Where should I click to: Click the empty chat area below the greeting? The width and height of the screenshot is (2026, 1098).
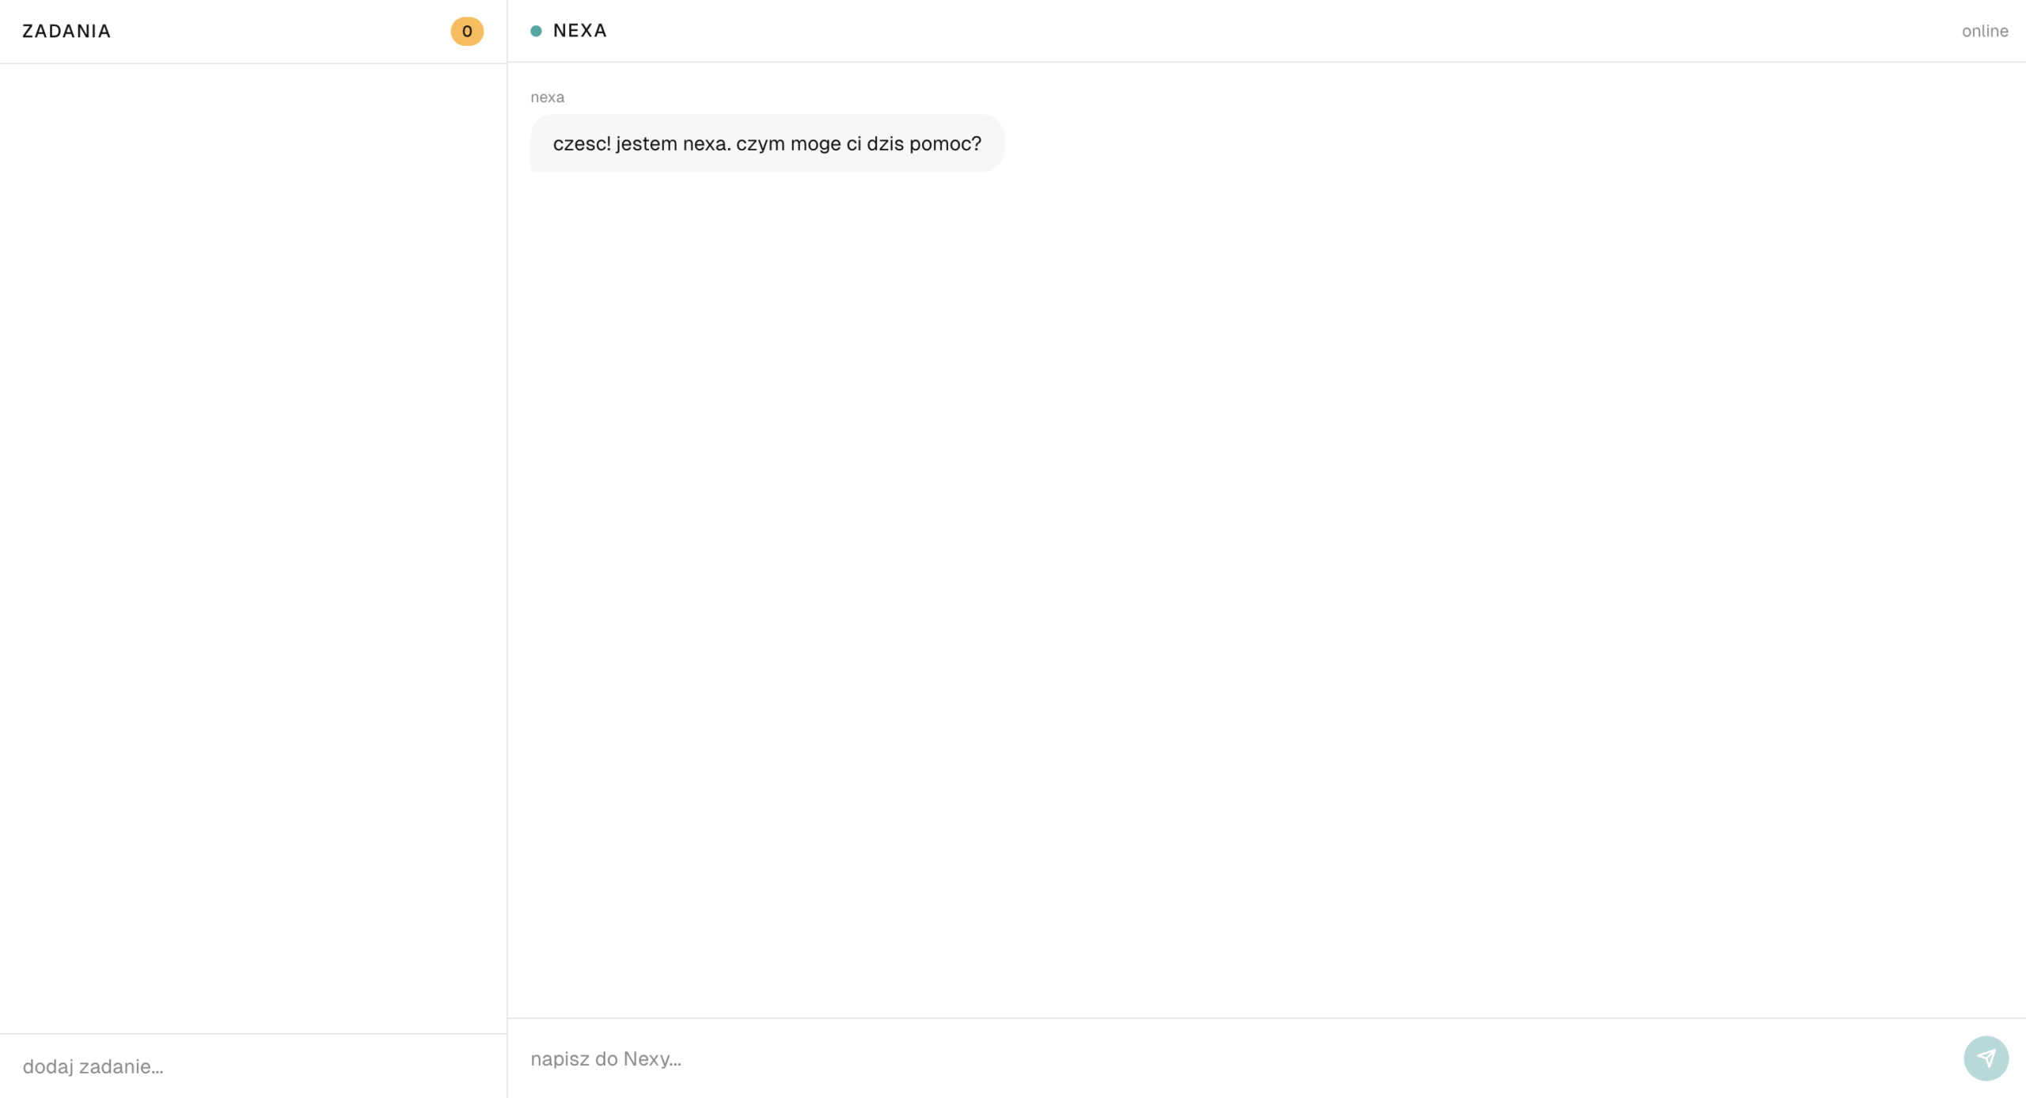pyautogui.click(x=1266, y=594)
